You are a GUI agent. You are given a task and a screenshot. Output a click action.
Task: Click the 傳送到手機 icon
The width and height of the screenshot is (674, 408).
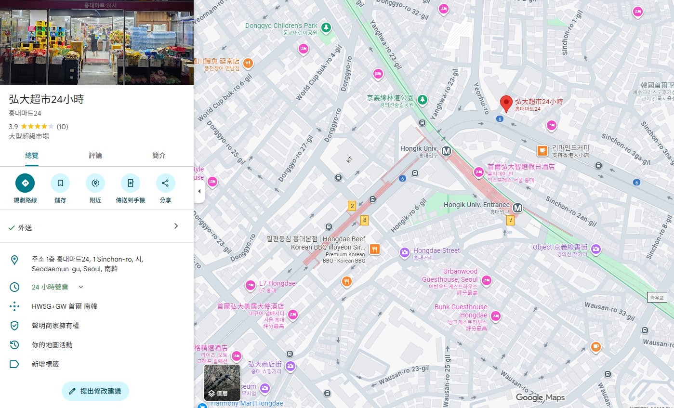coord(130,183)
